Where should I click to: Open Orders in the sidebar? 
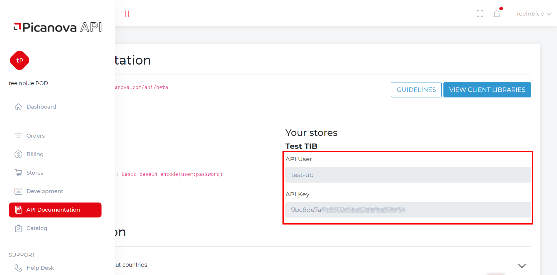[x=35, y=136]
